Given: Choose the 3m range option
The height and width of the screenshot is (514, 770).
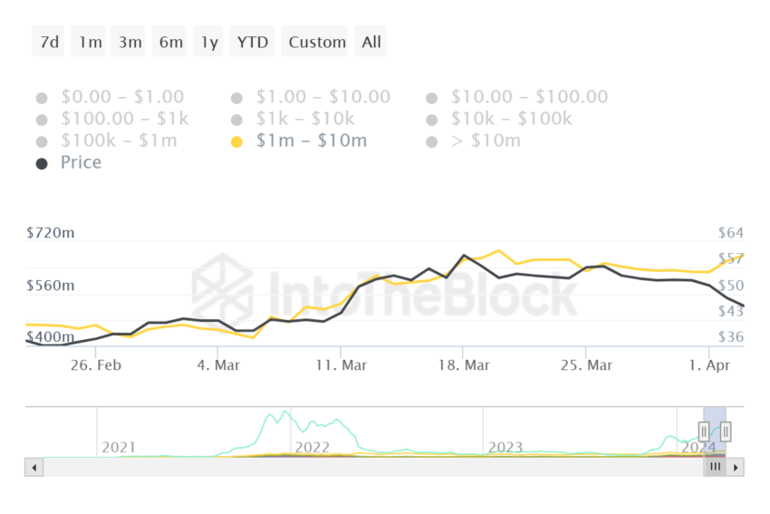Looking at the screenshot, I should (x=130, y=42).
